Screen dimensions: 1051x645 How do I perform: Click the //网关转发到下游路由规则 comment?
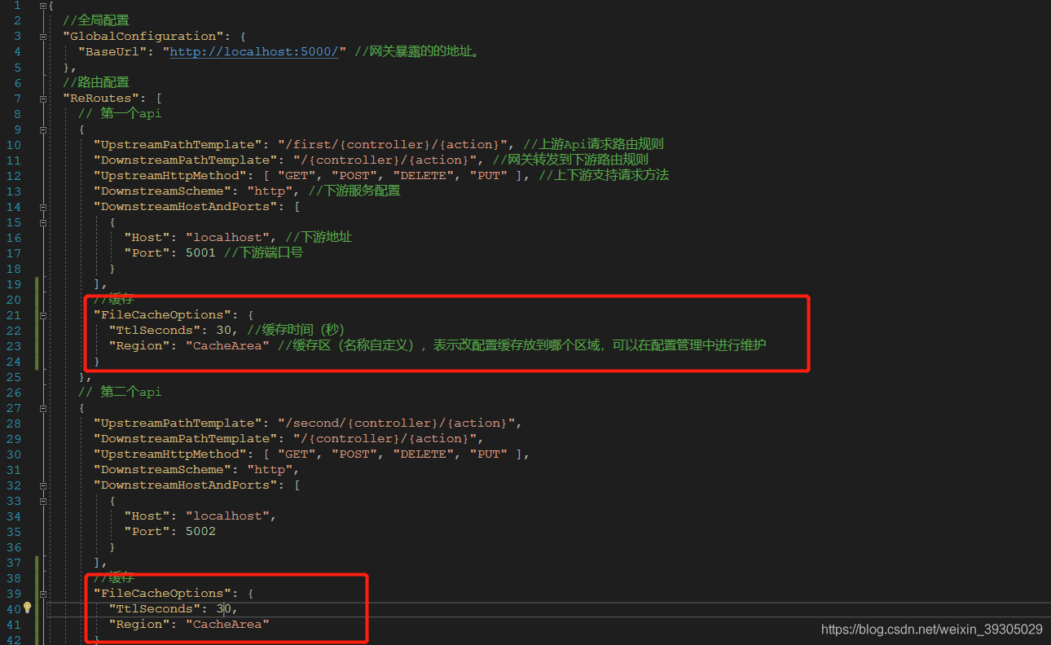click(x=570, y=160)
